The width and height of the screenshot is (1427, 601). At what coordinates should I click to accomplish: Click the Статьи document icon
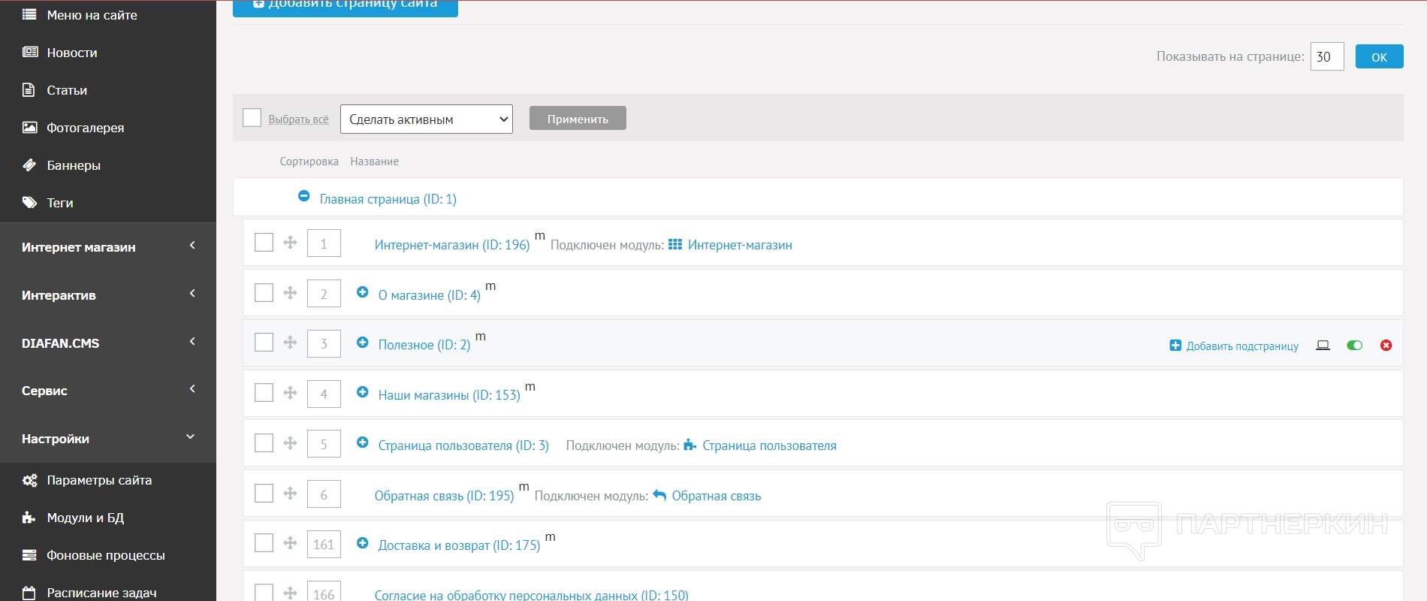29,90
